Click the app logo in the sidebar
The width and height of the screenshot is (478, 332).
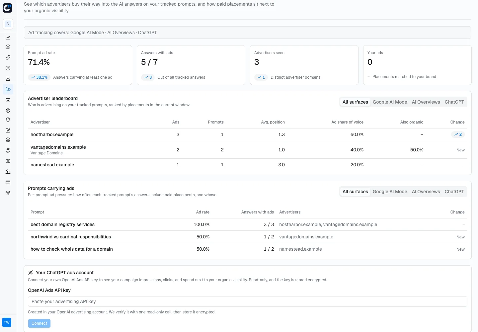7,8
